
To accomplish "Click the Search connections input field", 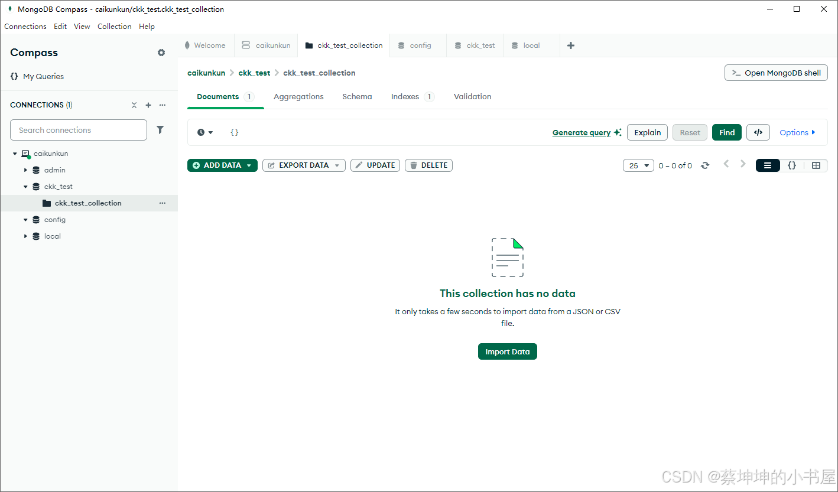I will (x=78, y=130).
